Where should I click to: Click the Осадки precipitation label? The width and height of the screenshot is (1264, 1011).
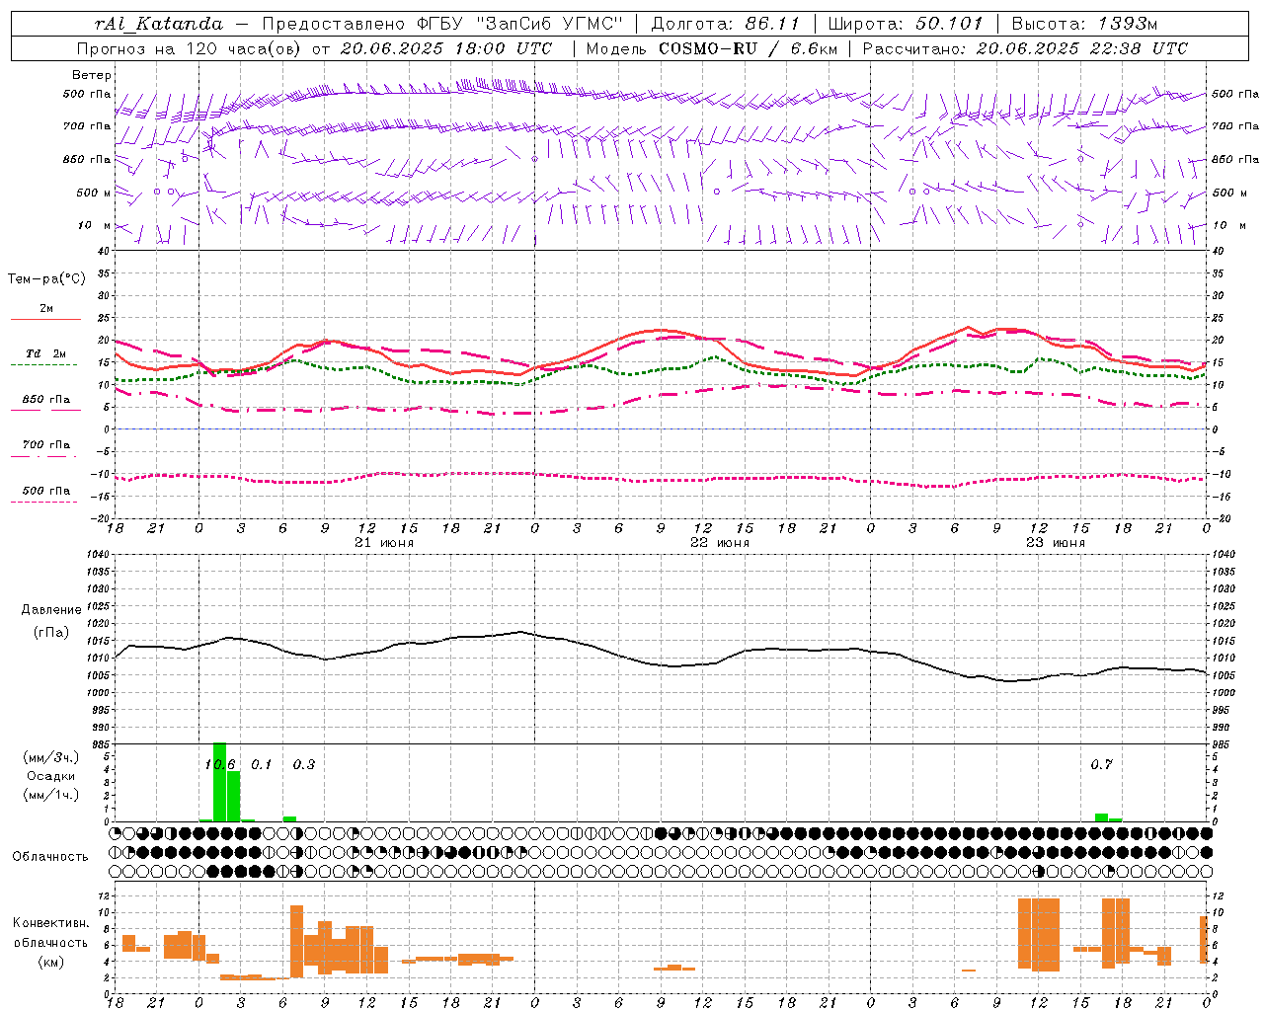tap(51, 776)
